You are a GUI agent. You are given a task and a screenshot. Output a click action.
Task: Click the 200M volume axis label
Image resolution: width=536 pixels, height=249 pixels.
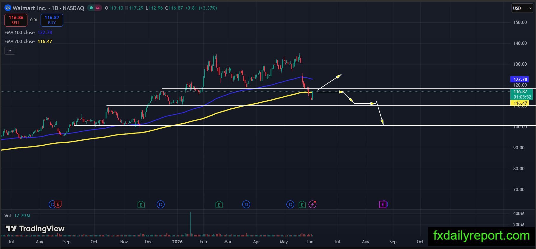tap(519, 225)
